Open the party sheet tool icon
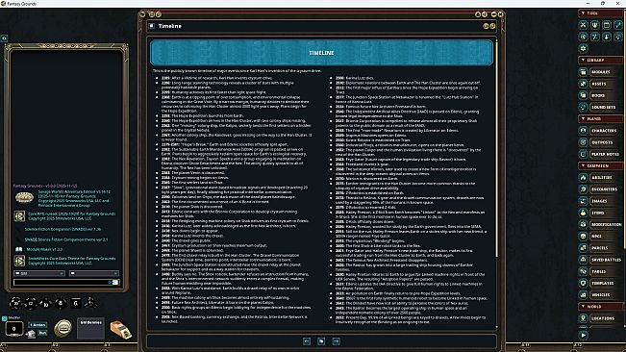This screenshot has width=626, height=352. tap(595, 25)
